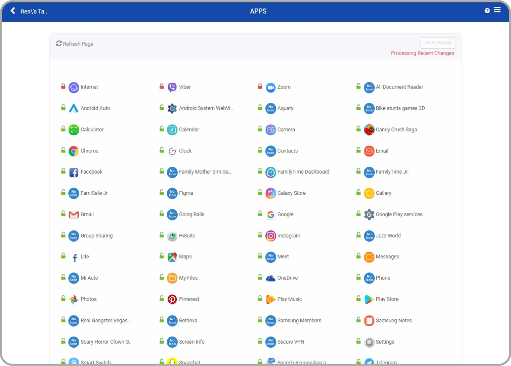Screen dimensions: 511x366
Task: Click the Messages app icon
Action: coord(369,257)
